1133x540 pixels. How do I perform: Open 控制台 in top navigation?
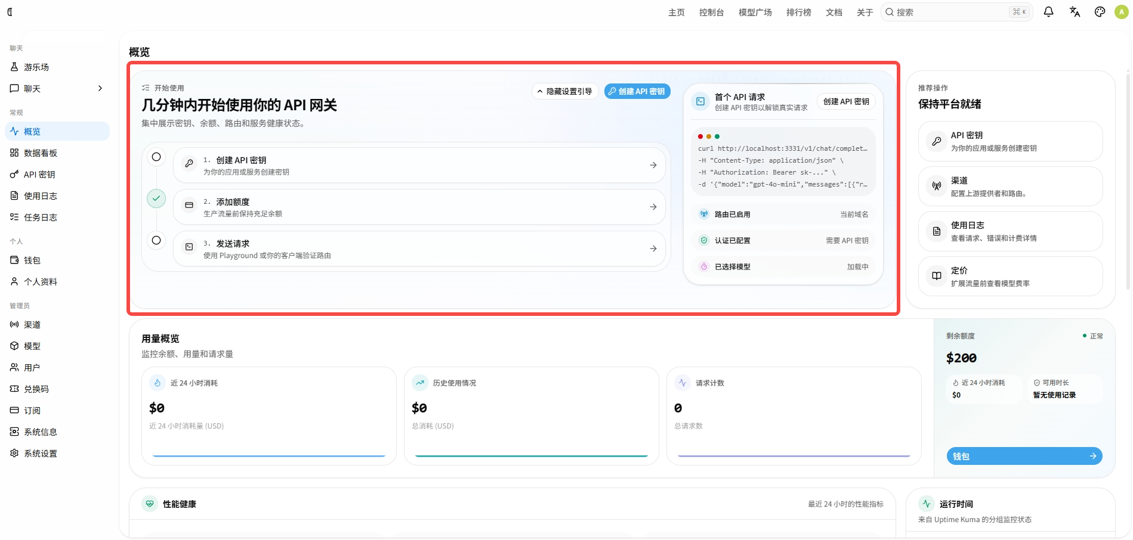[x=712, y=13]
